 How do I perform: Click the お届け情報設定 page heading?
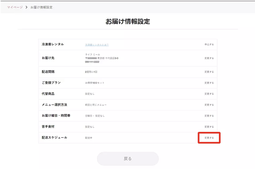[127, 22]
